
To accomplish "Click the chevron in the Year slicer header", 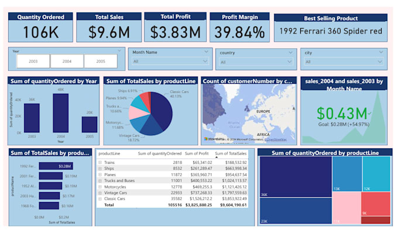I will click(x=119, y=51).
